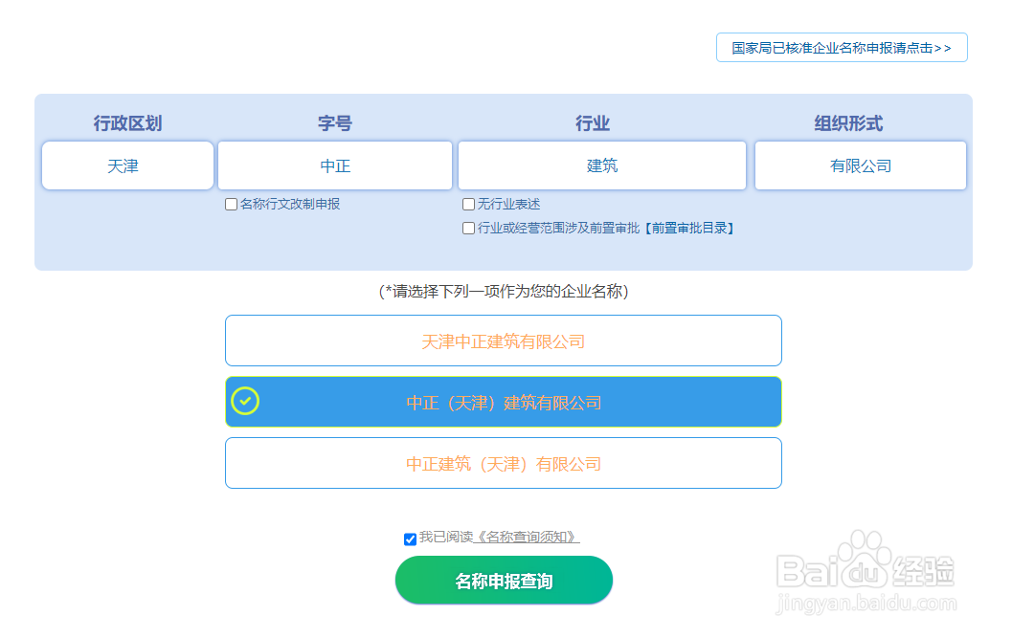Enable the 名称行文改制申报 checkbox
1012x638 pixels.
[231, 204]
